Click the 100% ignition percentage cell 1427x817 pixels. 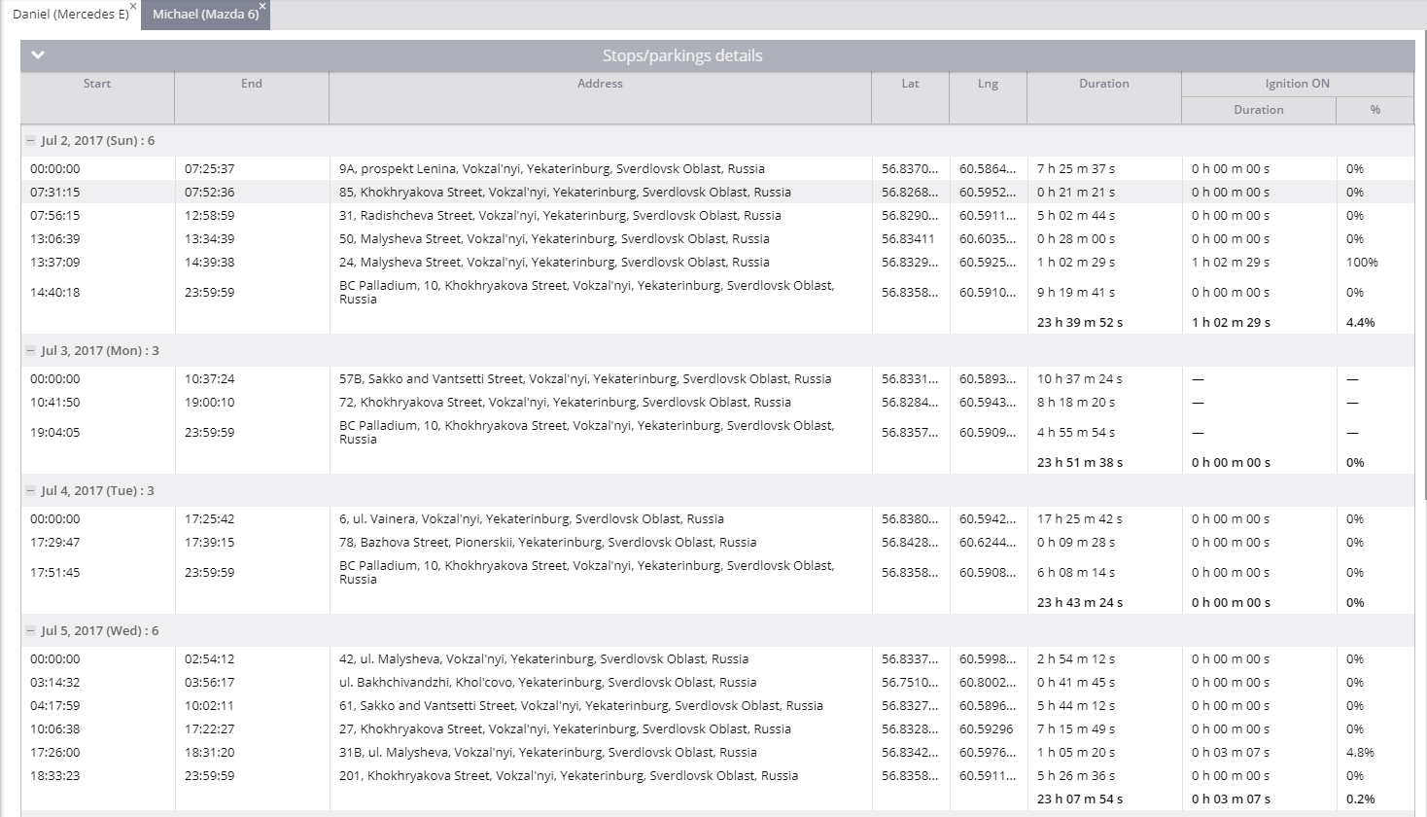[1362, 263]
